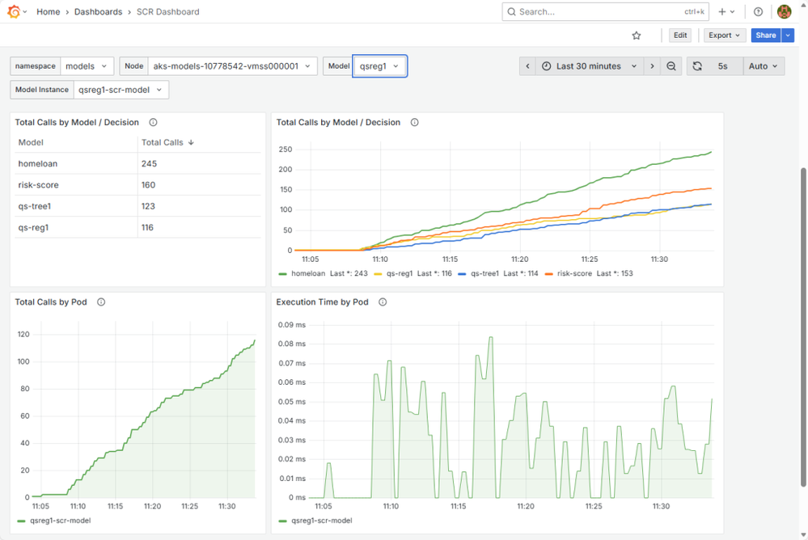Go to Dashboards breadcrumb
This screenshot has width=808, height=540.
(x=98, y=11)
